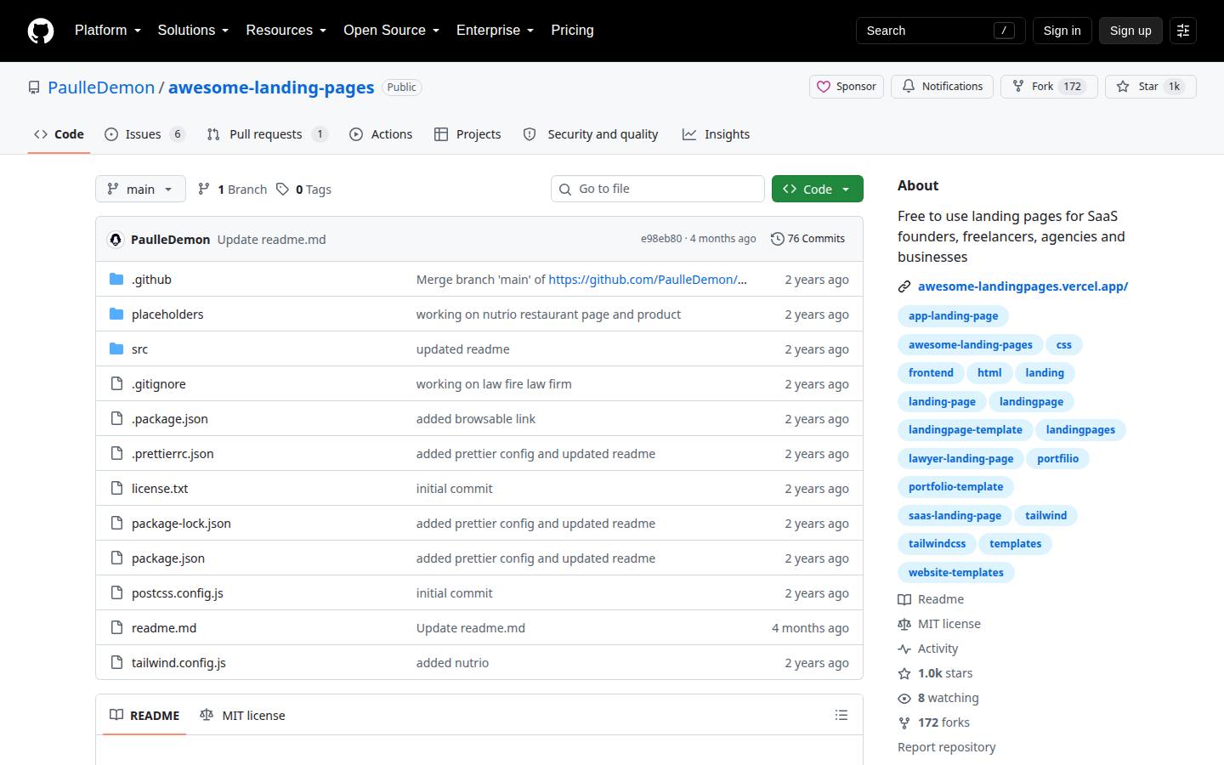Open the placeholders folder
The width and height of the screenshot is (1224, 765).
[167, 314]
